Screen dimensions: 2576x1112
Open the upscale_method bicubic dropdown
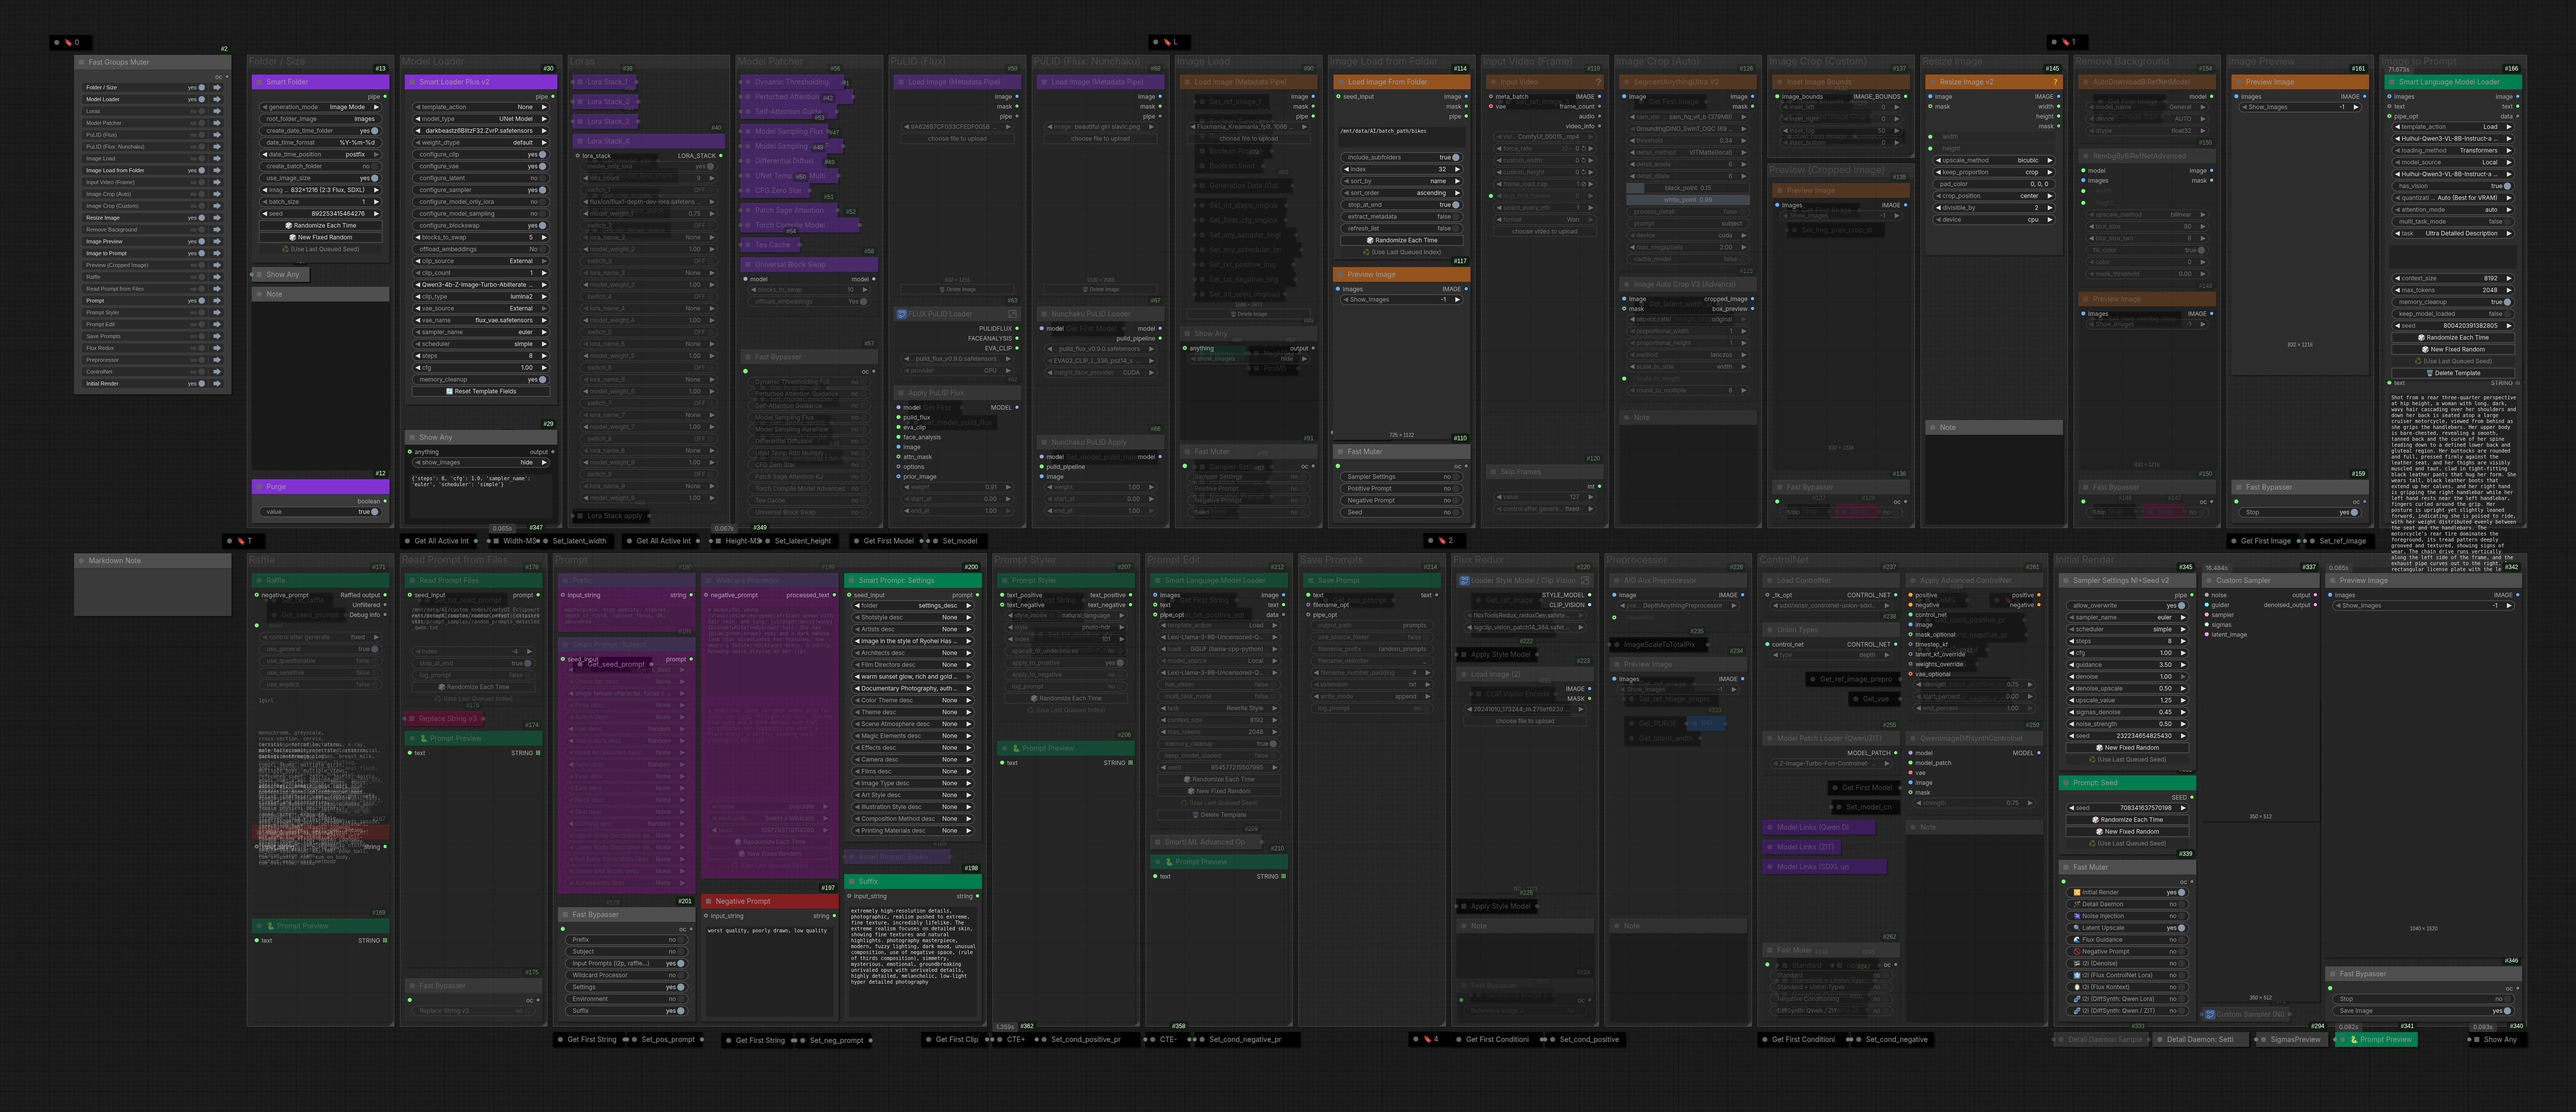point(1994,160)
